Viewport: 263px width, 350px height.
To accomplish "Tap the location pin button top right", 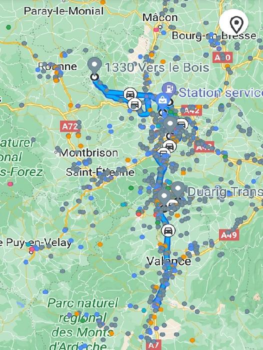I will [x=234, y=22].
